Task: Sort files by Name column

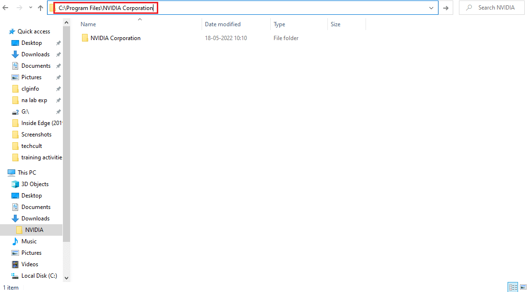Action: 88,24
